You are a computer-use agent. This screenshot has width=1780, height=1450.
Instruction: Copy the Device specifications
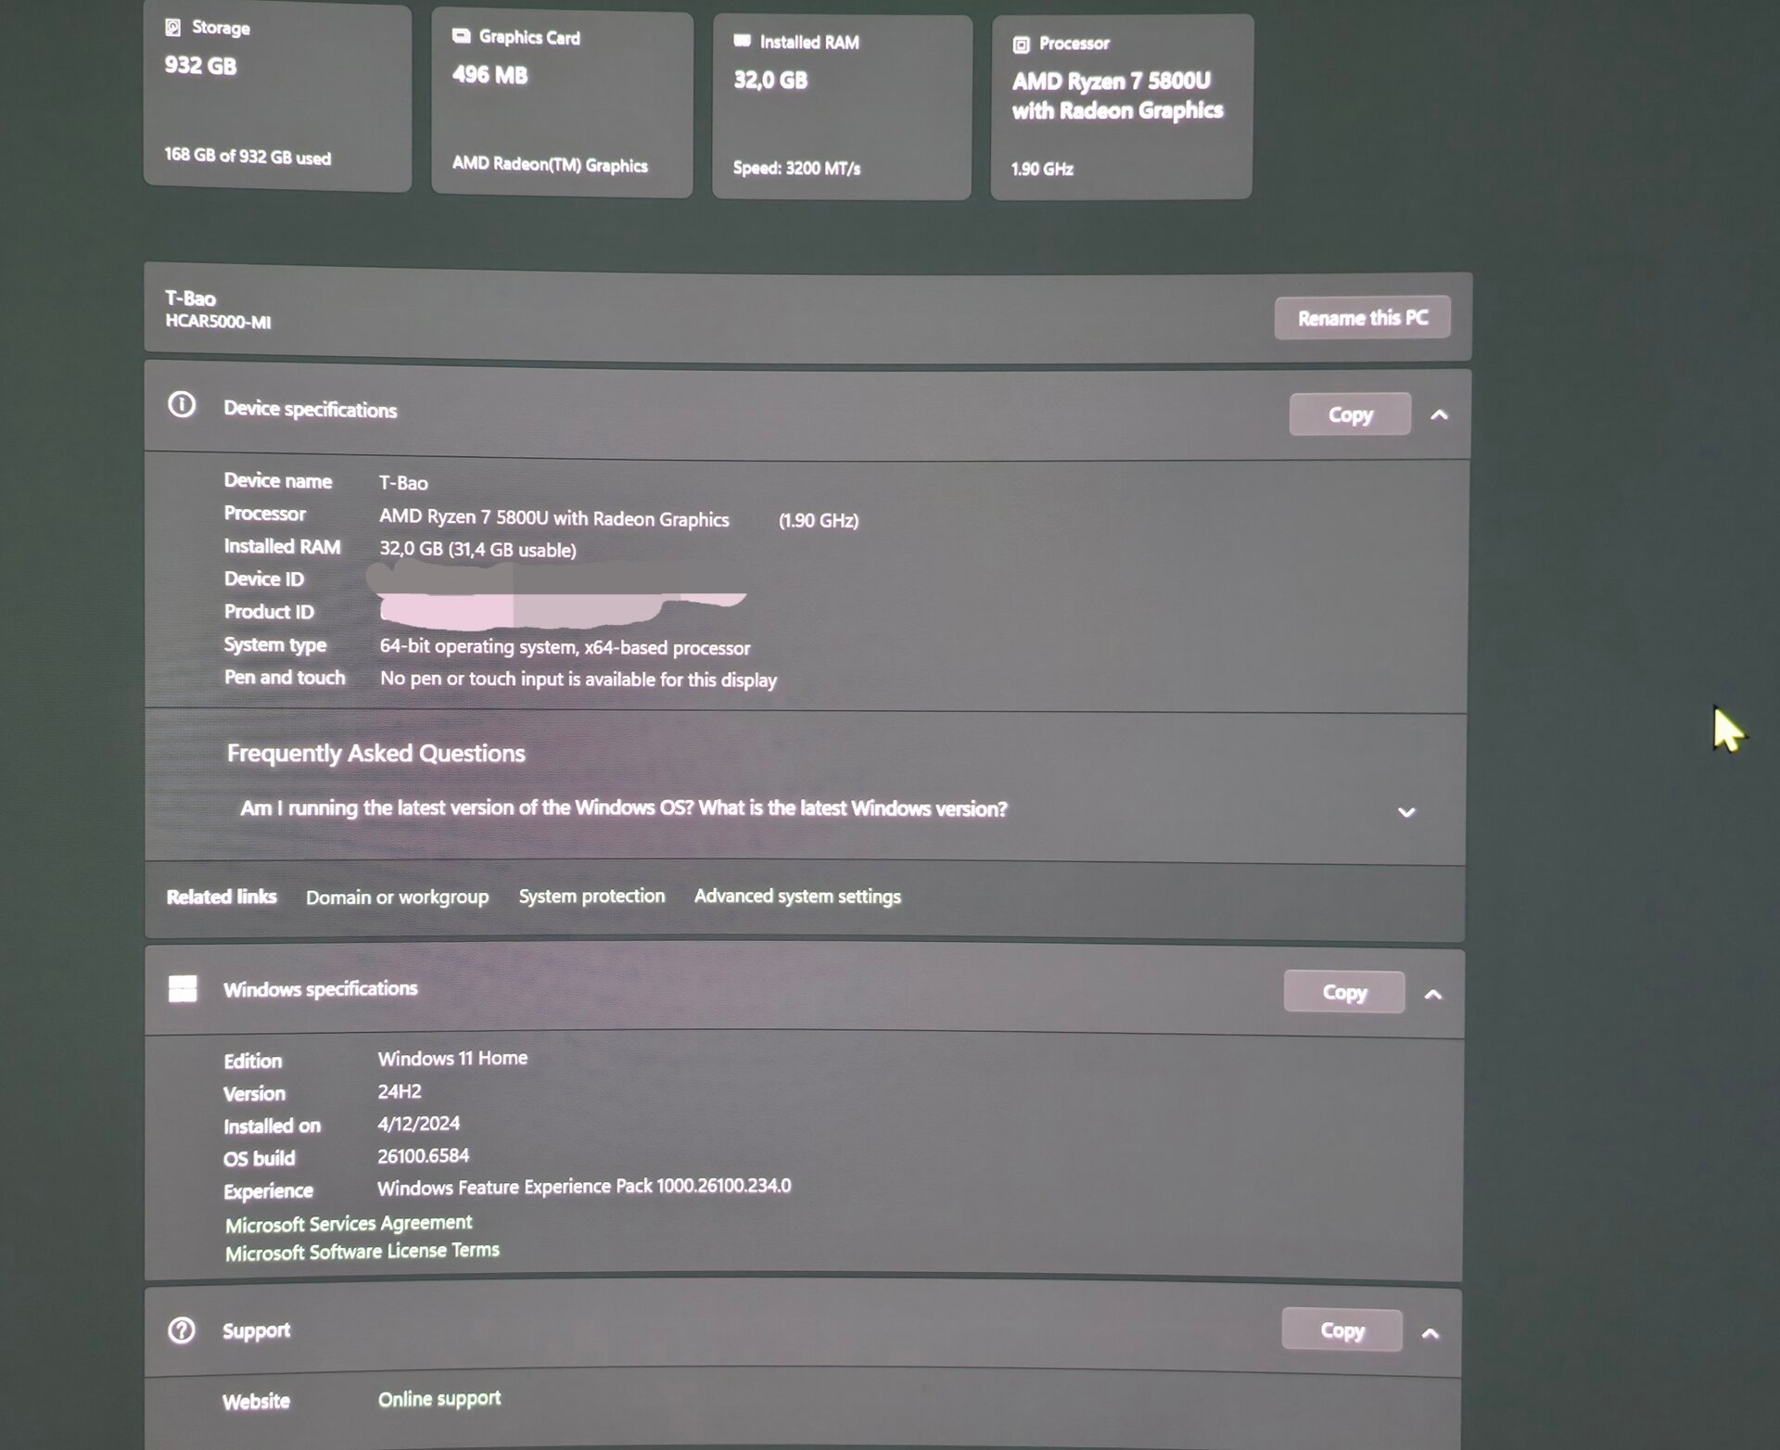pos(1350,414)
